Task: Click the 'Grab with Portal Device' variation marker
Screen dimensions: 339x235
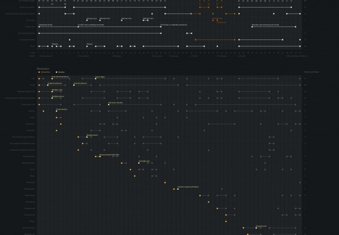Action: [52, 79]
